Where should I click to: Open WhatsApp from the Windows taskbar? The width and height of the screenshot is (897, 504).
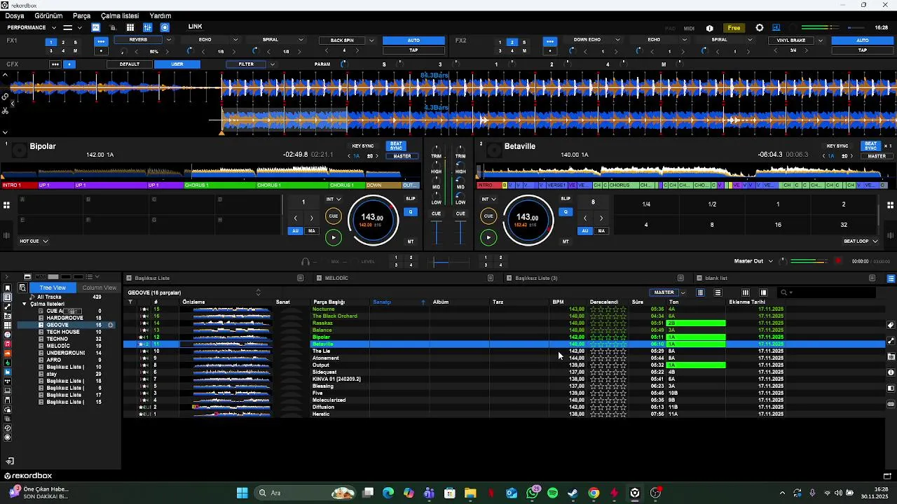(532, 493)
